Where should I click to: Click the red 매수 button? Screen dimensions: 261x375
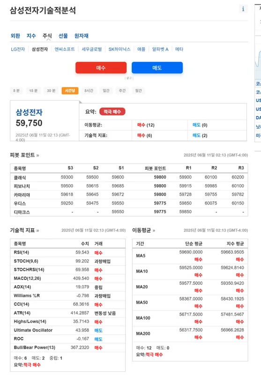click(x=101, y=67)
